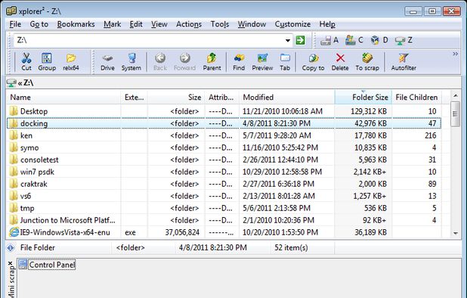Viewport: 467px width, 298px height.
Task: Open the Tools menu
Action: pyautogui.click(x=220, y=24)
